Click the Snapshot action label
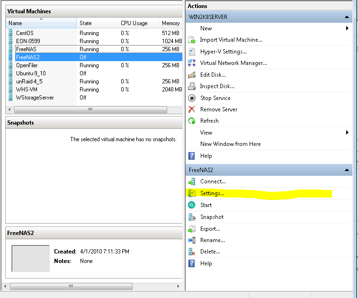358x298 pixels. point(212,217)
